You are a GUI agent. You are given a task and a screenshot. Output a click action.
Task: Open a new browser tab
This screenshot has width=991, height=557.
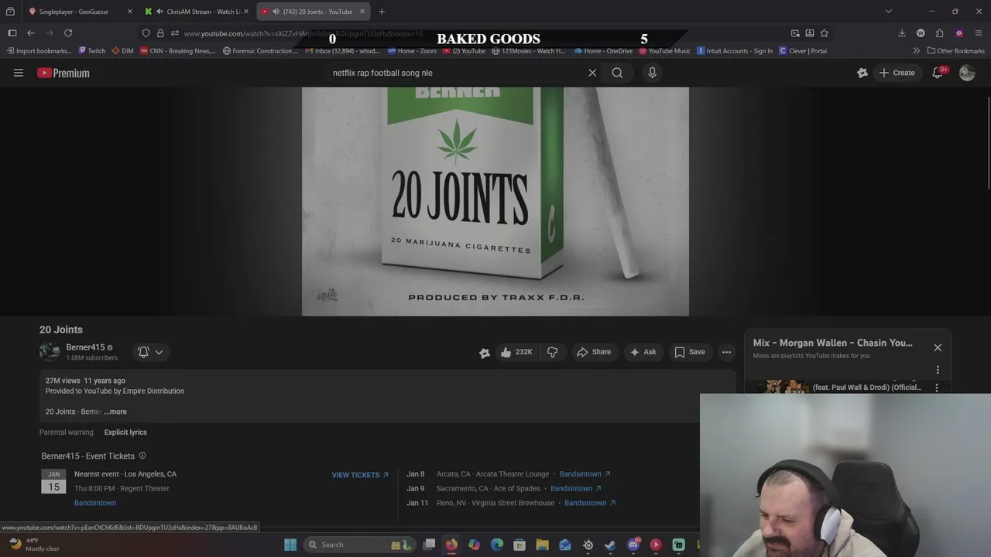[382, 12]
